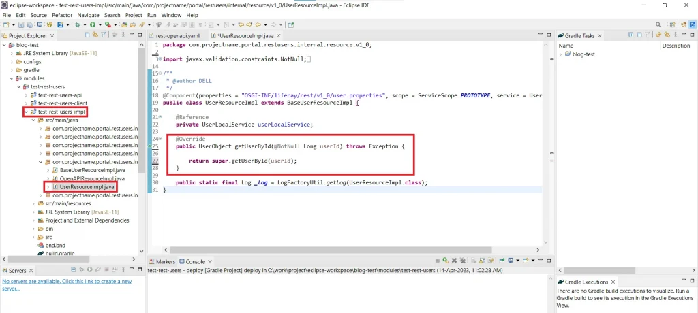
Task: Open the Navigate menu
Action: [88, 15]
